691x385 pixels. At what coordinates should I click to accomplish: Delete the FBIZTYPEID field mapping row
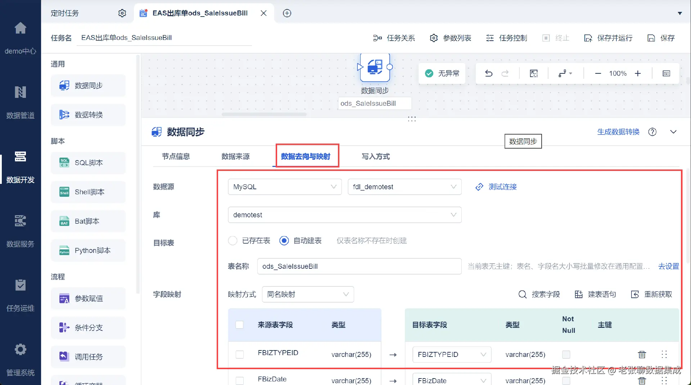(642, 354)
